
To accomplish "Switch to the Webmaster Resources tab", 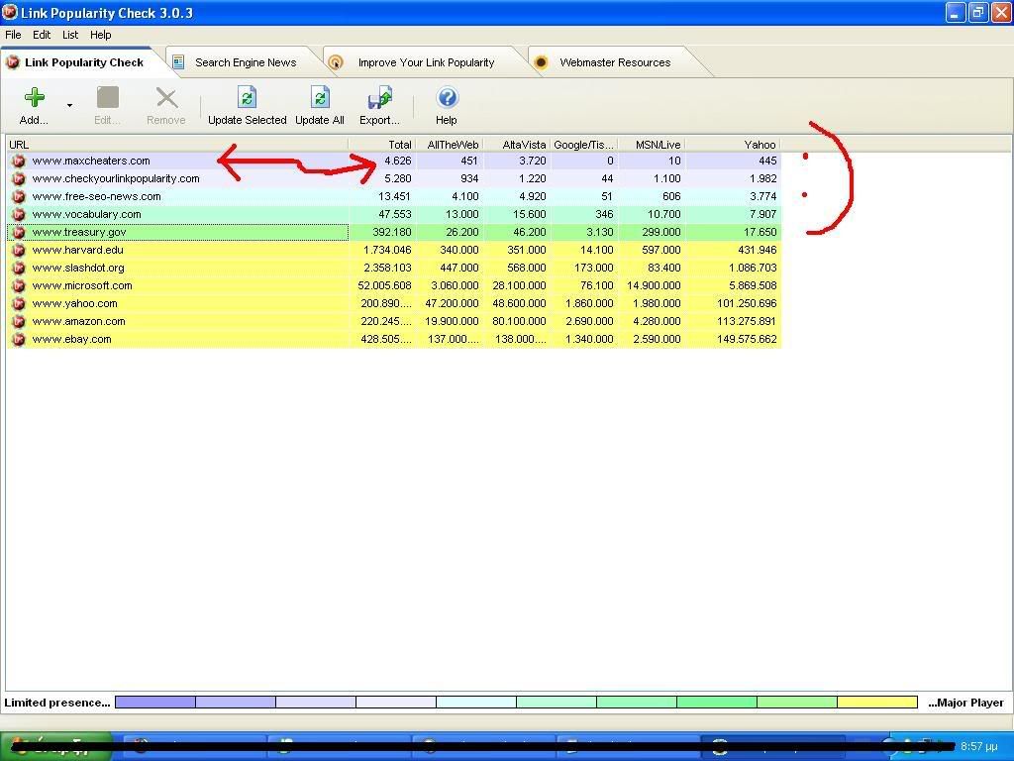I will coord(615,62).
